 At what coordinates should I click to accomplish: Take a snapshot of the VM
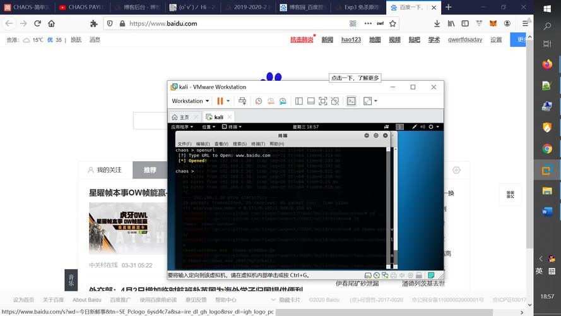[x=258, y=101]
